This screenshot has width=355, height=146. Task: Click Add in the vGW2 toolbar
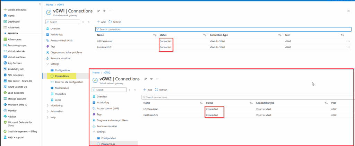147,90
